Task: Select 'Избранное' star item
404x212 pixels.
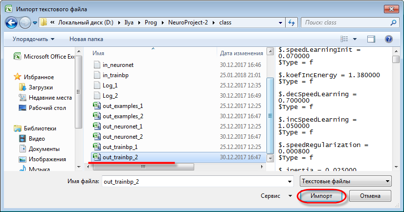Action: (x=34, y=77)
